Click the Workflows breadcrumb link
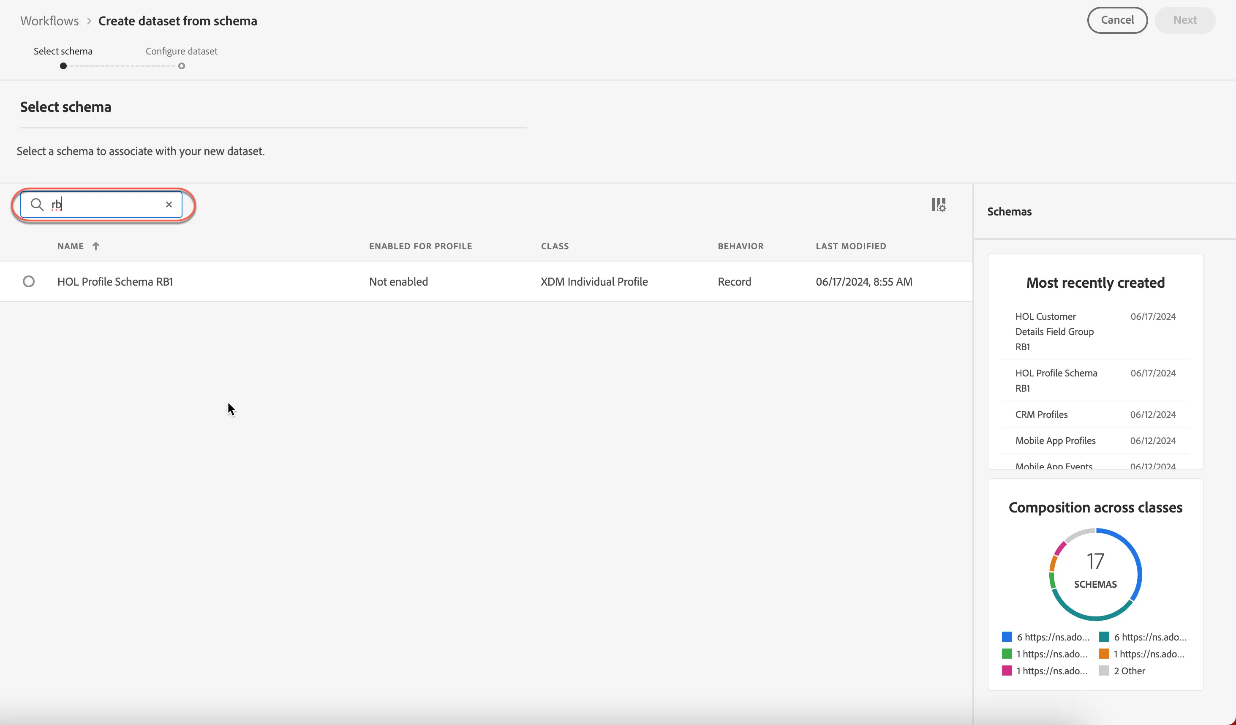This screenshot has width=1236, height=725. click(x=49, y=21)
